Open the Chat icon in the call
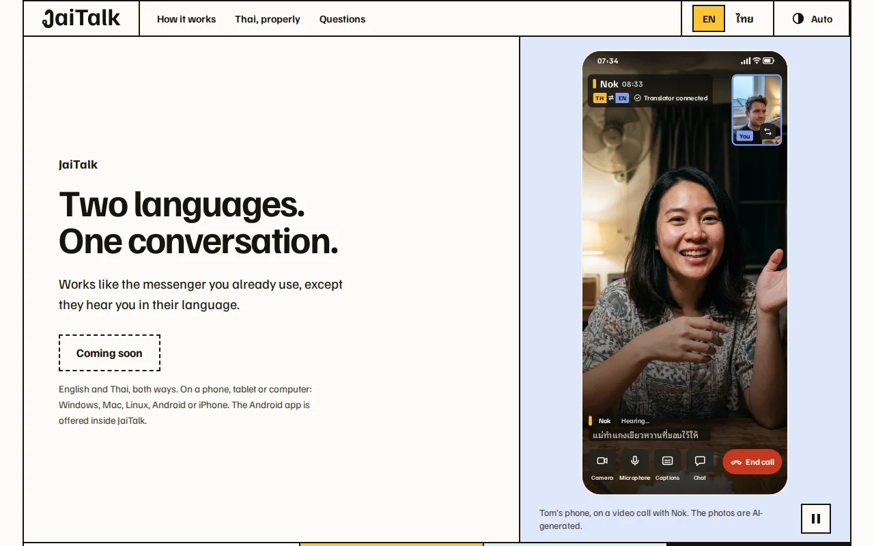874x546 pixels. (700, 461)
